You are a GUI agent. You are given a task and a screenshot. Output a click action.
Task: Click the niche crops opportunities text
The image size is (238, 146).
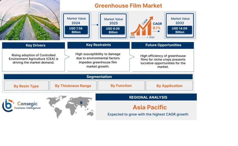(163, 61)
